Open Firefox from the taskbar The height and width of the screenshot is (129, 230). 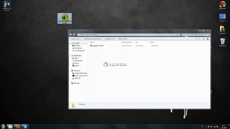pyautogui.click(x=18, y=126)
